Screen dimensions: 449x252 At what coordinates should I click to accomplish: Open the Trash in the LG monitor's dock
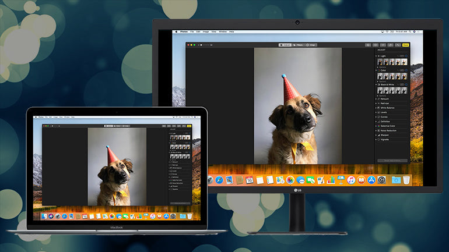[406, 180]
